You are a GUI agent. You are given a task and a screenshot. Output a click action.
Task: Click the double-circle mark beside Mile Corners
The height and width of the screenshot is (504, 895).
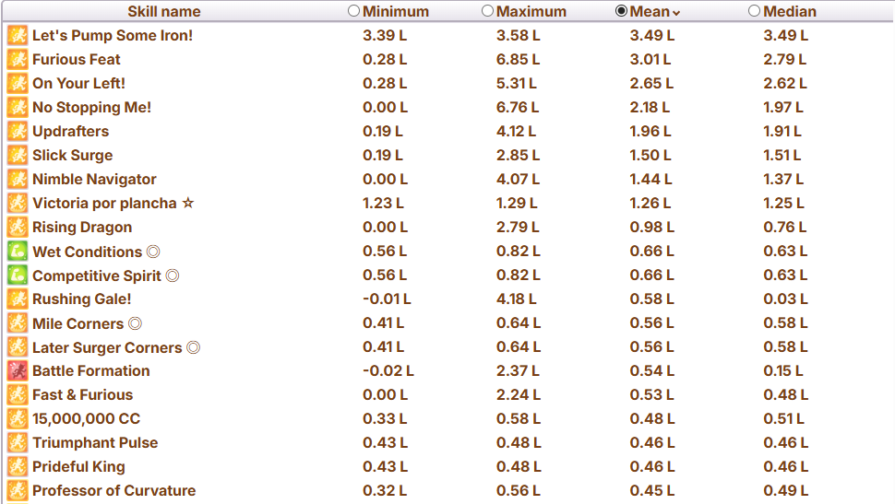point(135,323)
